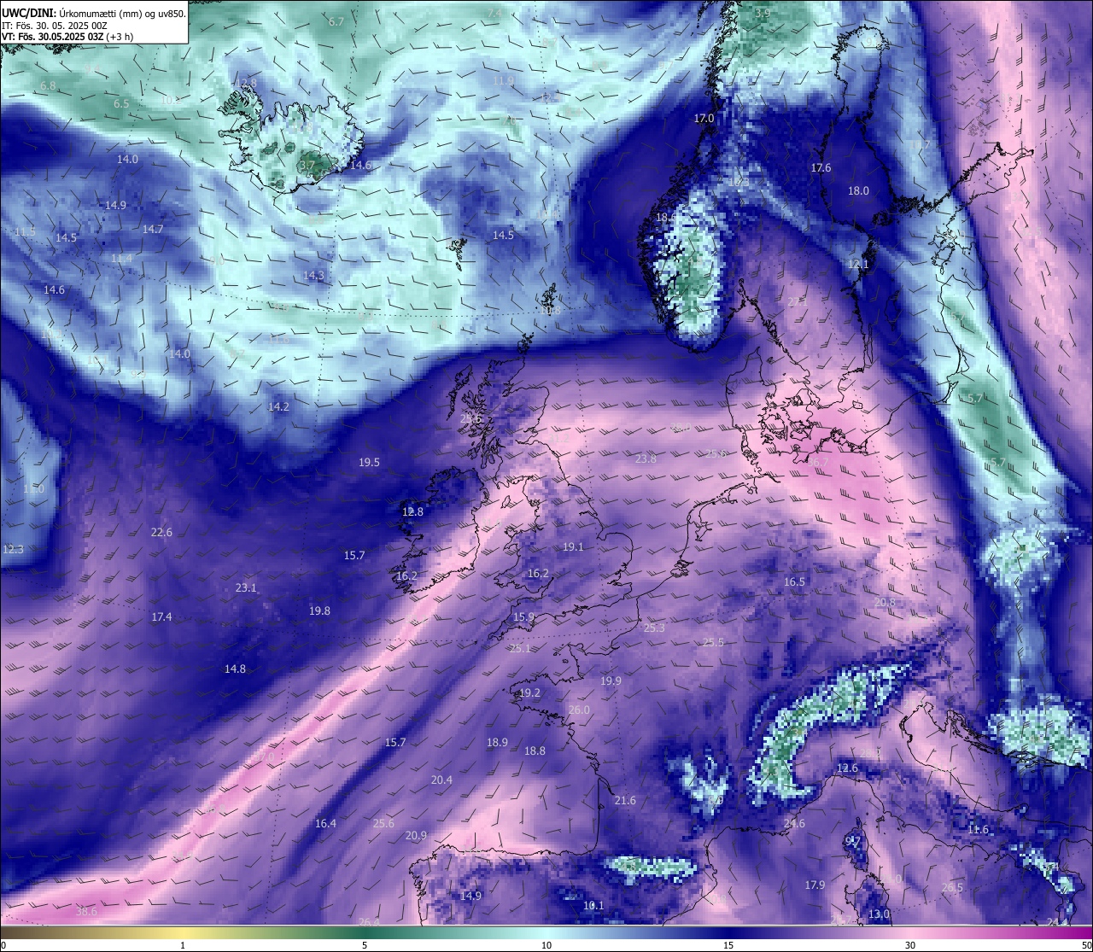Click the map value 6.5
1093x952 pixels.
pos(121,103)
